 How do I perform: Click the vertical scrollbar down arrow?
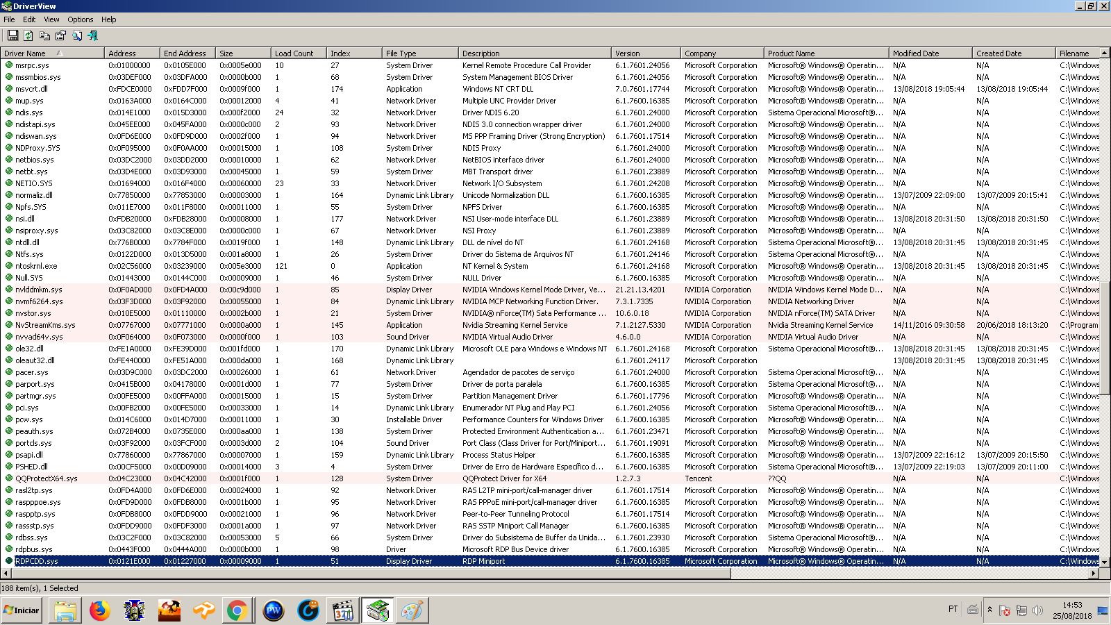[x=1105, y=562]
